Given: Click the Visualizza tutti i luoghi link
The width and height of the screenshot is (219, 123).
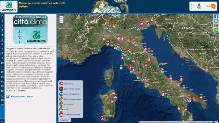Looking at the screenshot, I should pos(22,96).
